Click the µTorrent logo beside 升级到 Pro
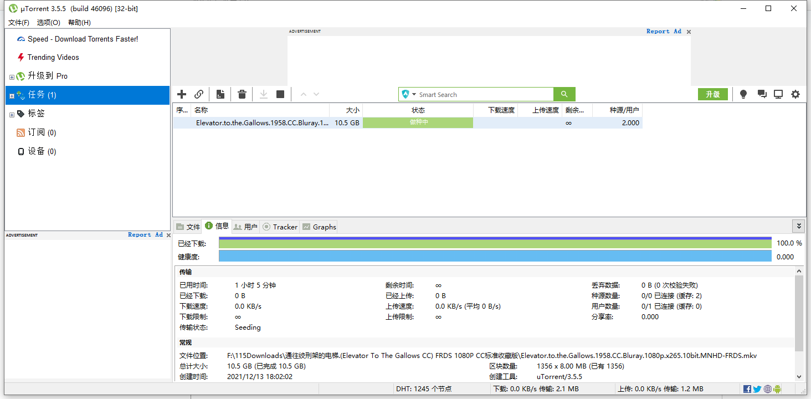Screen dimensions: 811x399 click(20, 76)
